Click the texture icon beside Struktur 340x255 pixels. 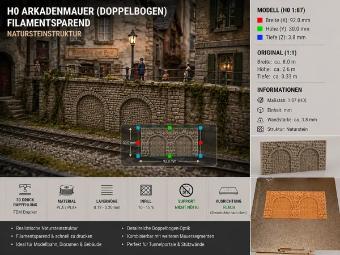click(260, 129)
